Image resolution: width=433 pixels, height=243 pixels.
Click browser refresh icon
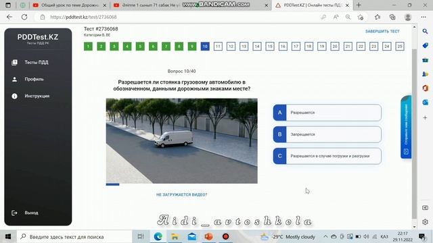[x=24, y=17]
